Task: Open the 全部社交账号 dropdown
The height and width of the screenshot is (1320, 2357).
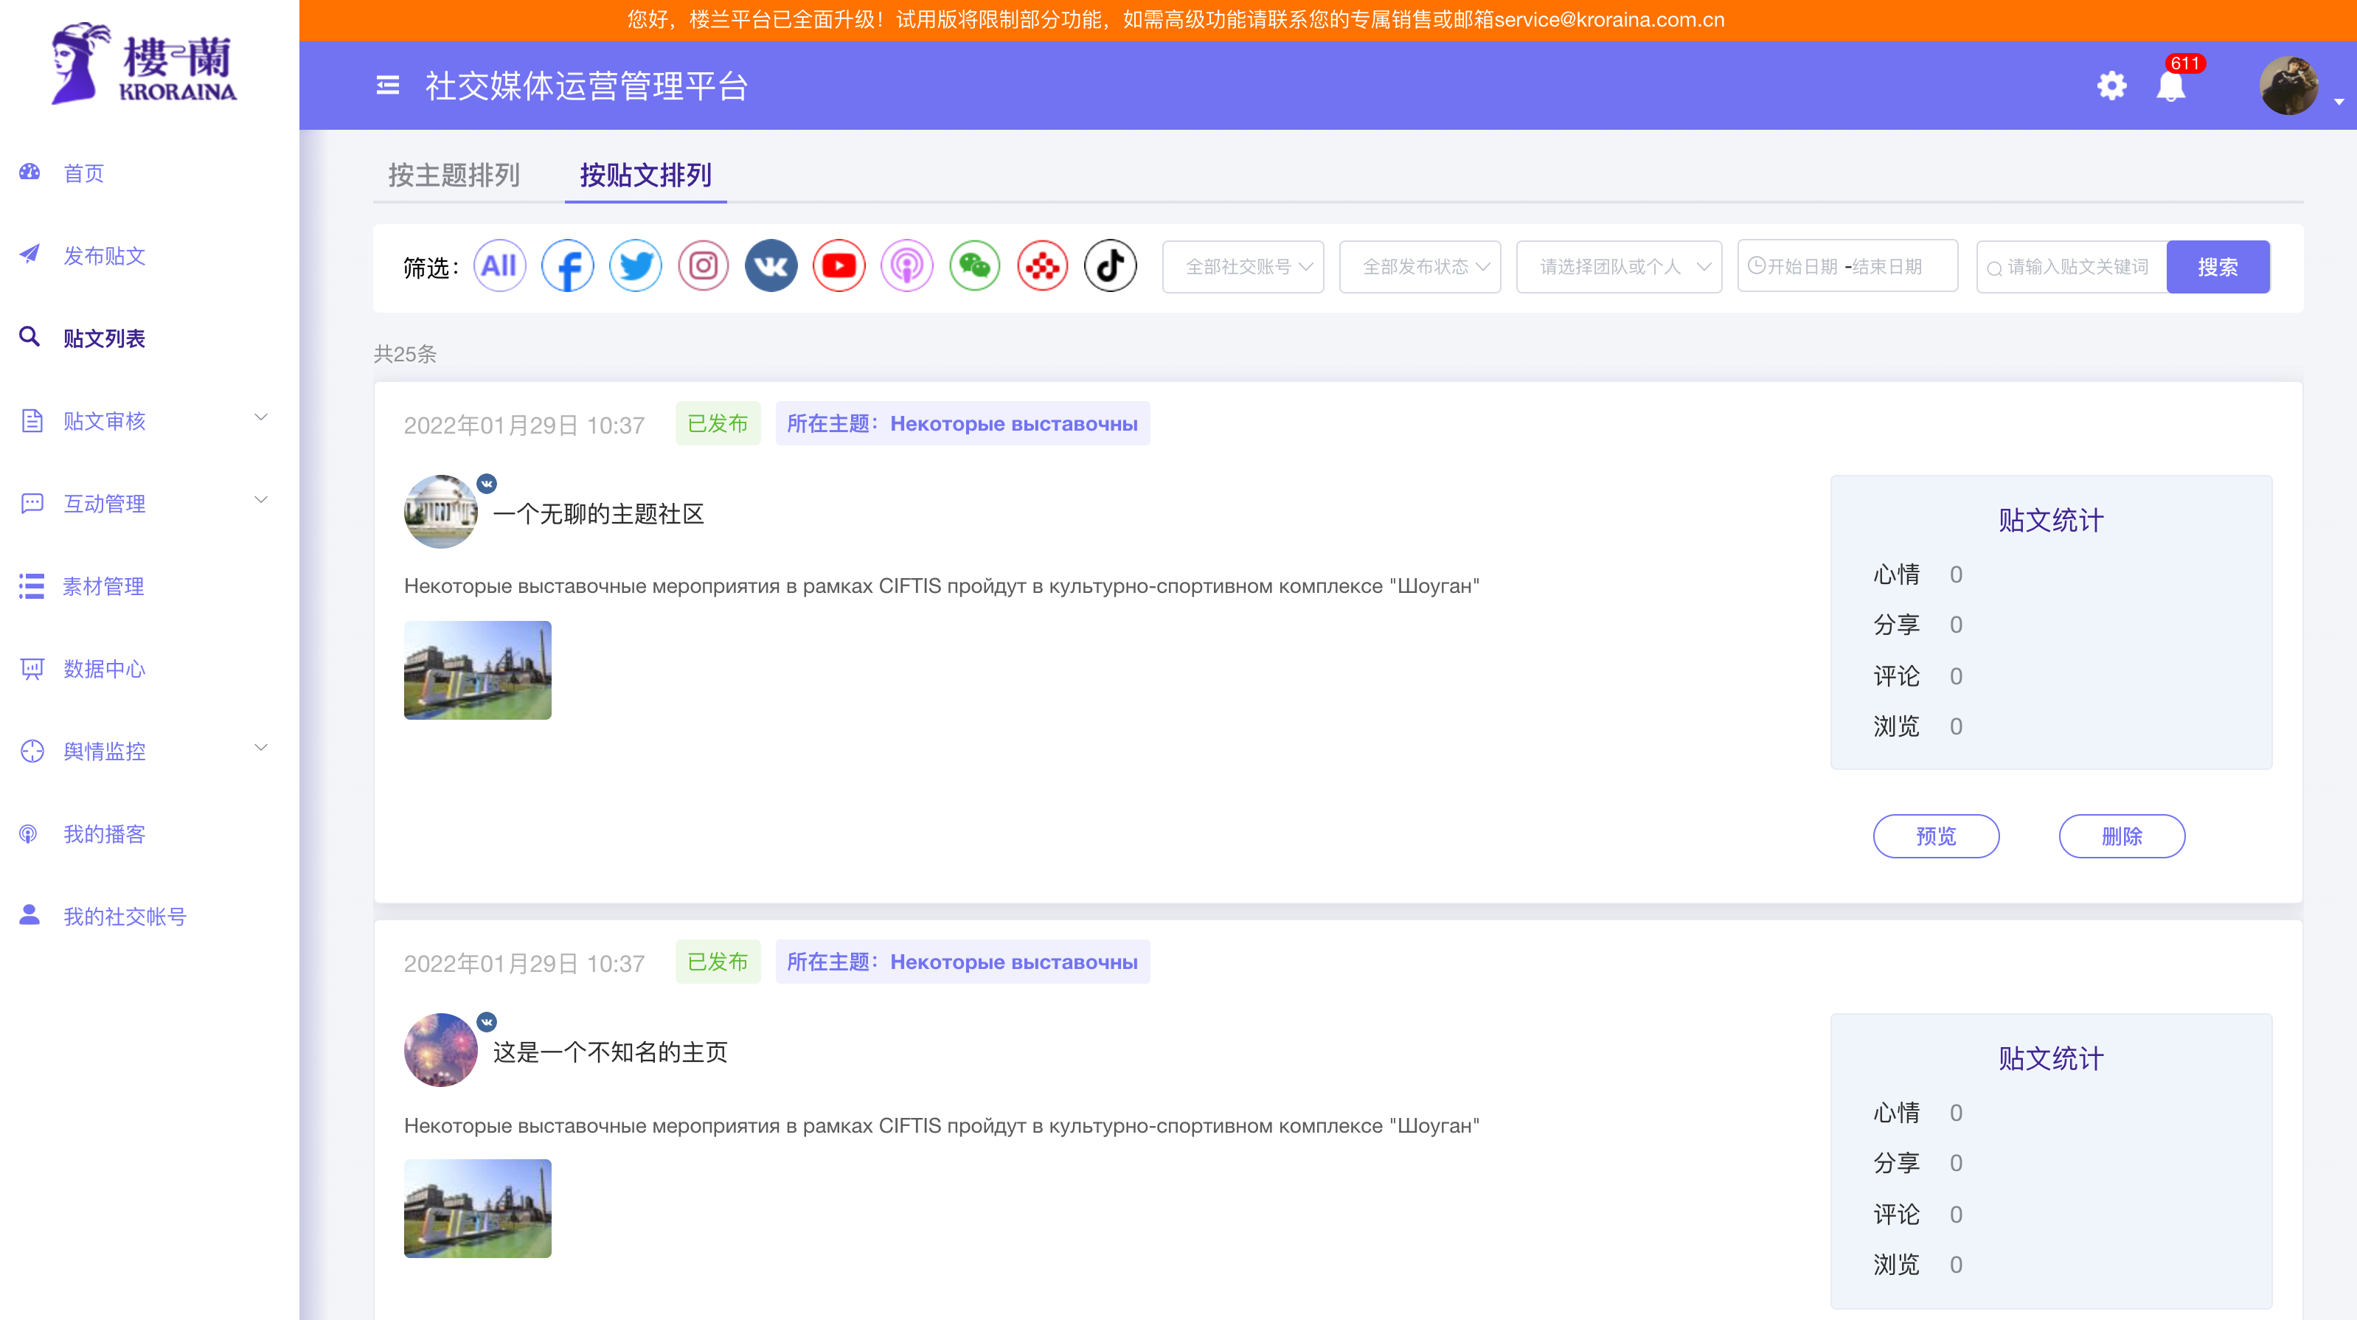Action: point(1243,266)
